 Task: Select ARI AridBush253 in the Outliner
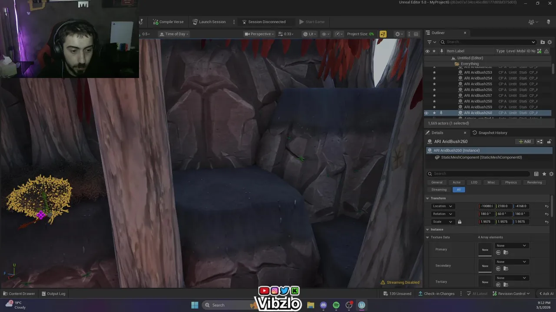[x=478, y=72]
